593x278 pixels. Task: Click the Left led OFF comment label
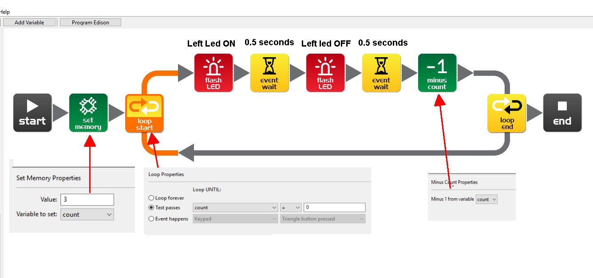coord(326,43)
